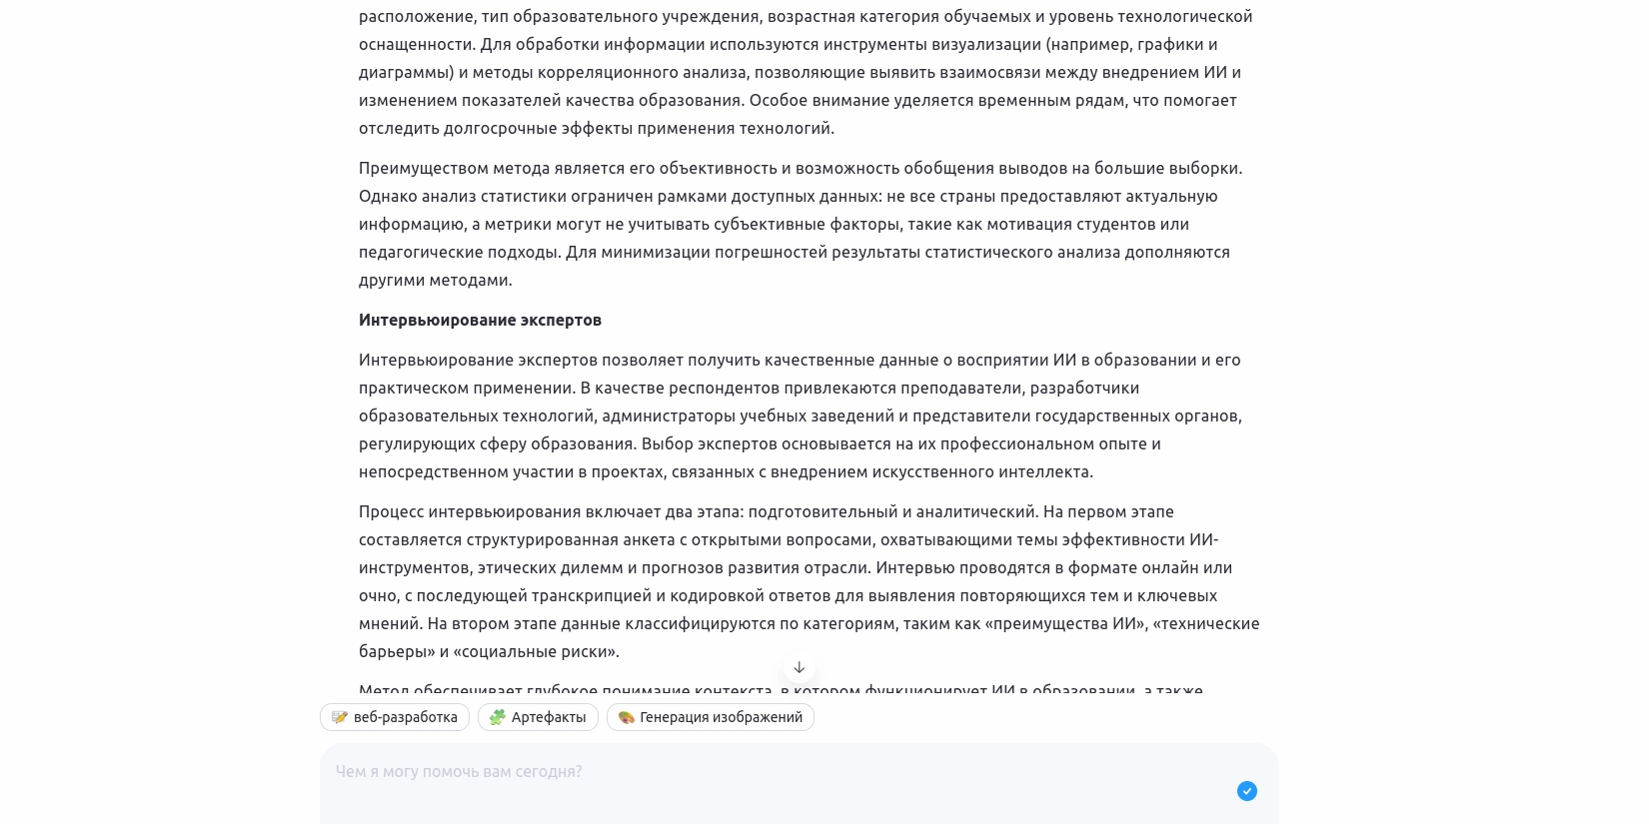Click the blue checkmark icon in input box
The image size is (1649, 824).
pyautogui.click(x=1247, y=791)
